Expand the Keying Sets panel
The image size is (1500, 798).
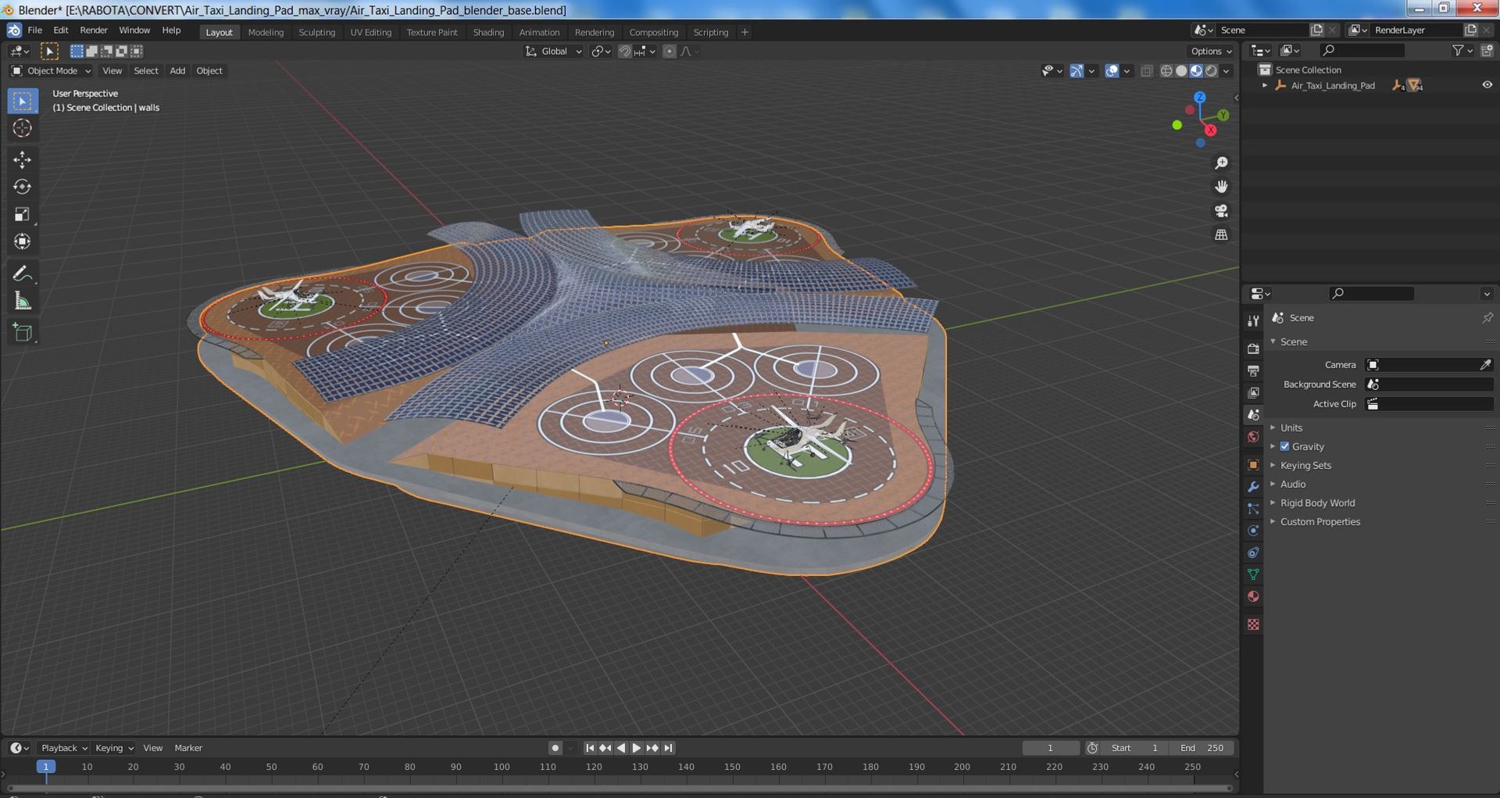[1305, 465]
